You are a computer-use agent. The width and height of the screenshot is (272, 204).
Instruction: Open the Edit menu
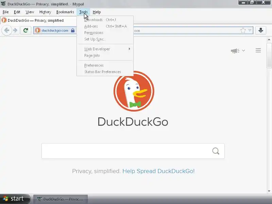coord(17,12)
